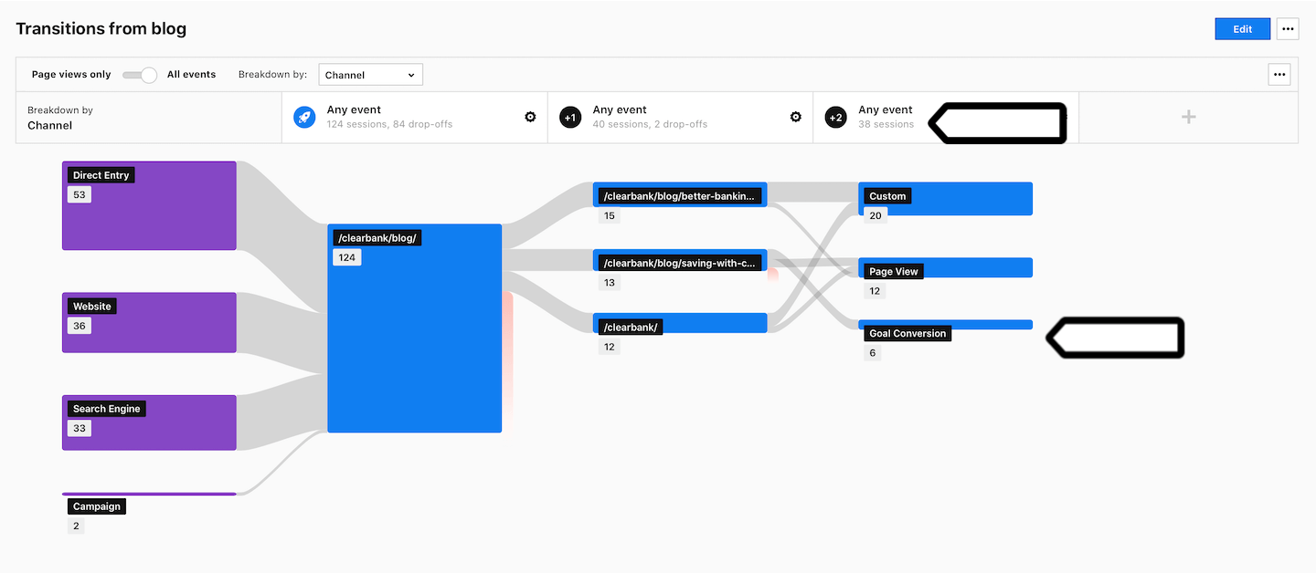Open settings gear for the +1 Any event step
This screenshot has height=573, width=1316.
(x=796, y=117)
